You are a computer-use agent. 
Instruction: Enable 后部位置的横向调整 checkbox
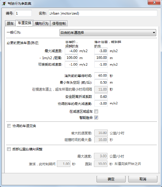(9, 149)
